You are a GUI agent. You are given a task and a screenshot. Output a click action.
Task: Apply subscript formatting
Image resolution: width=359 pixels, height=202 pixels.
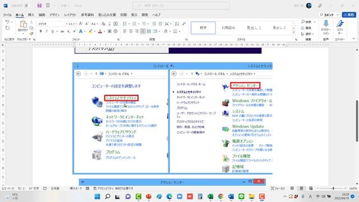[68, 31]
